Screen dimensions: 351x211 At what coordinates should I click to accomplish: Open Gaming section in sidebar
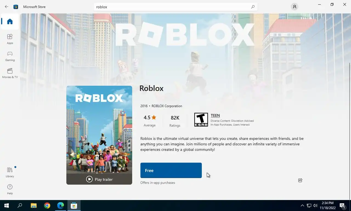pyautogui.click(x=10, y=56)
